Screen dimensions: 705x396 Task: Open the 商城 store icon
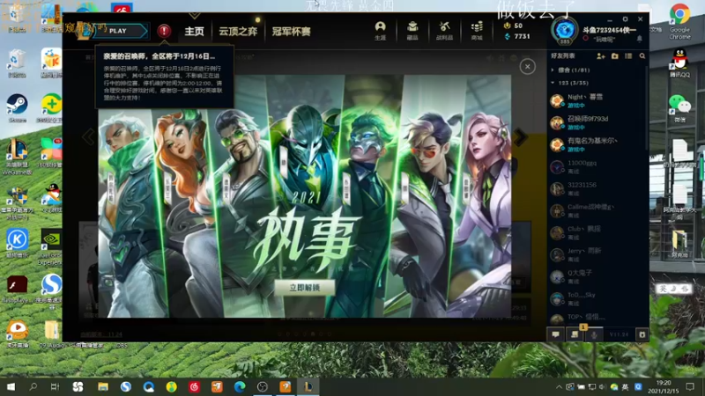[477, 31]
